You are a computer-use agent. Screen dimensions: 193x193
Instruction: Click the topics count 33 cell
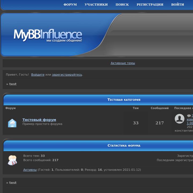point(136,123)
